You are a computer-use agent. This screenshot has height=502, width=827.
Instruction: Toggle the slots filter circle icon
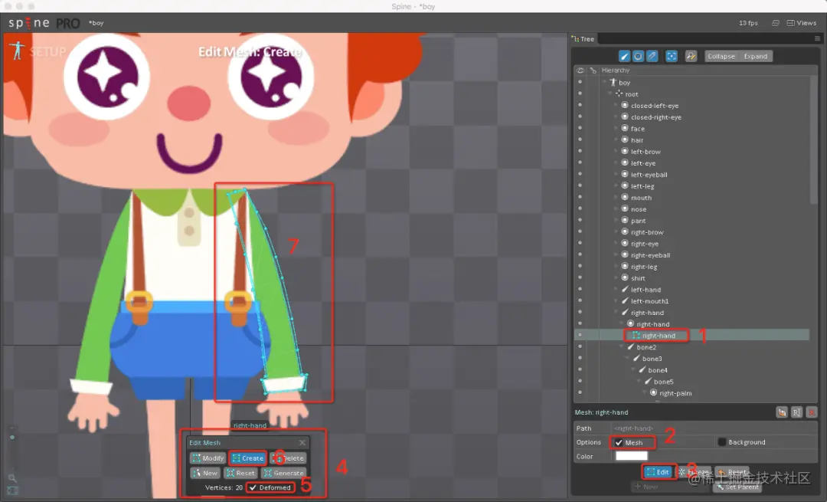638,56
